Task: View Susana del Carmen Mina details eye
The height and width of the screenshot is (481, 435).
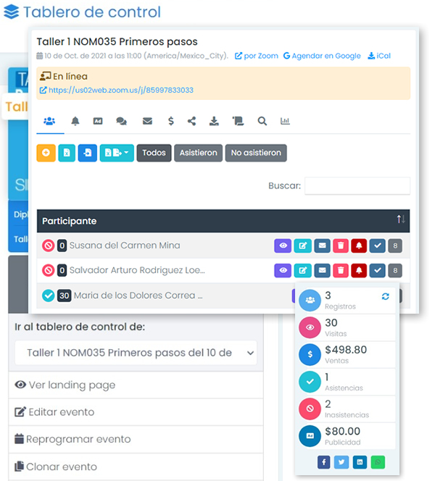Action: tap(283, 246)
